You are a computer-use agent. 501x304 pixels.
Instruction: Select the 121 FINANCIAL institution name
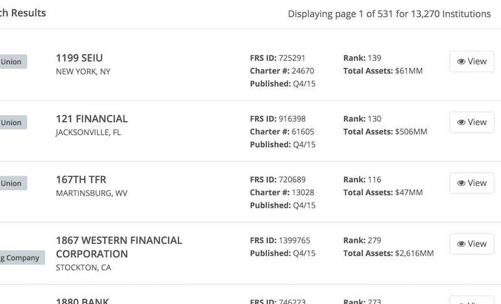tap(91, 119)
